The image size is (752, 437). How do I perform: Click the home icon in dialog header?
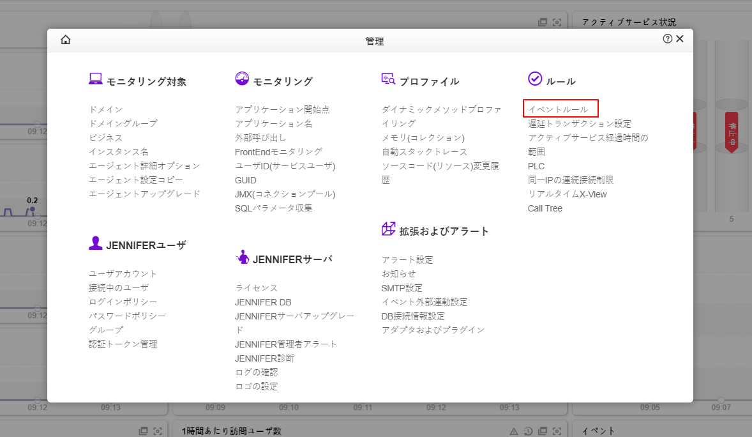[x=66, y=40]
